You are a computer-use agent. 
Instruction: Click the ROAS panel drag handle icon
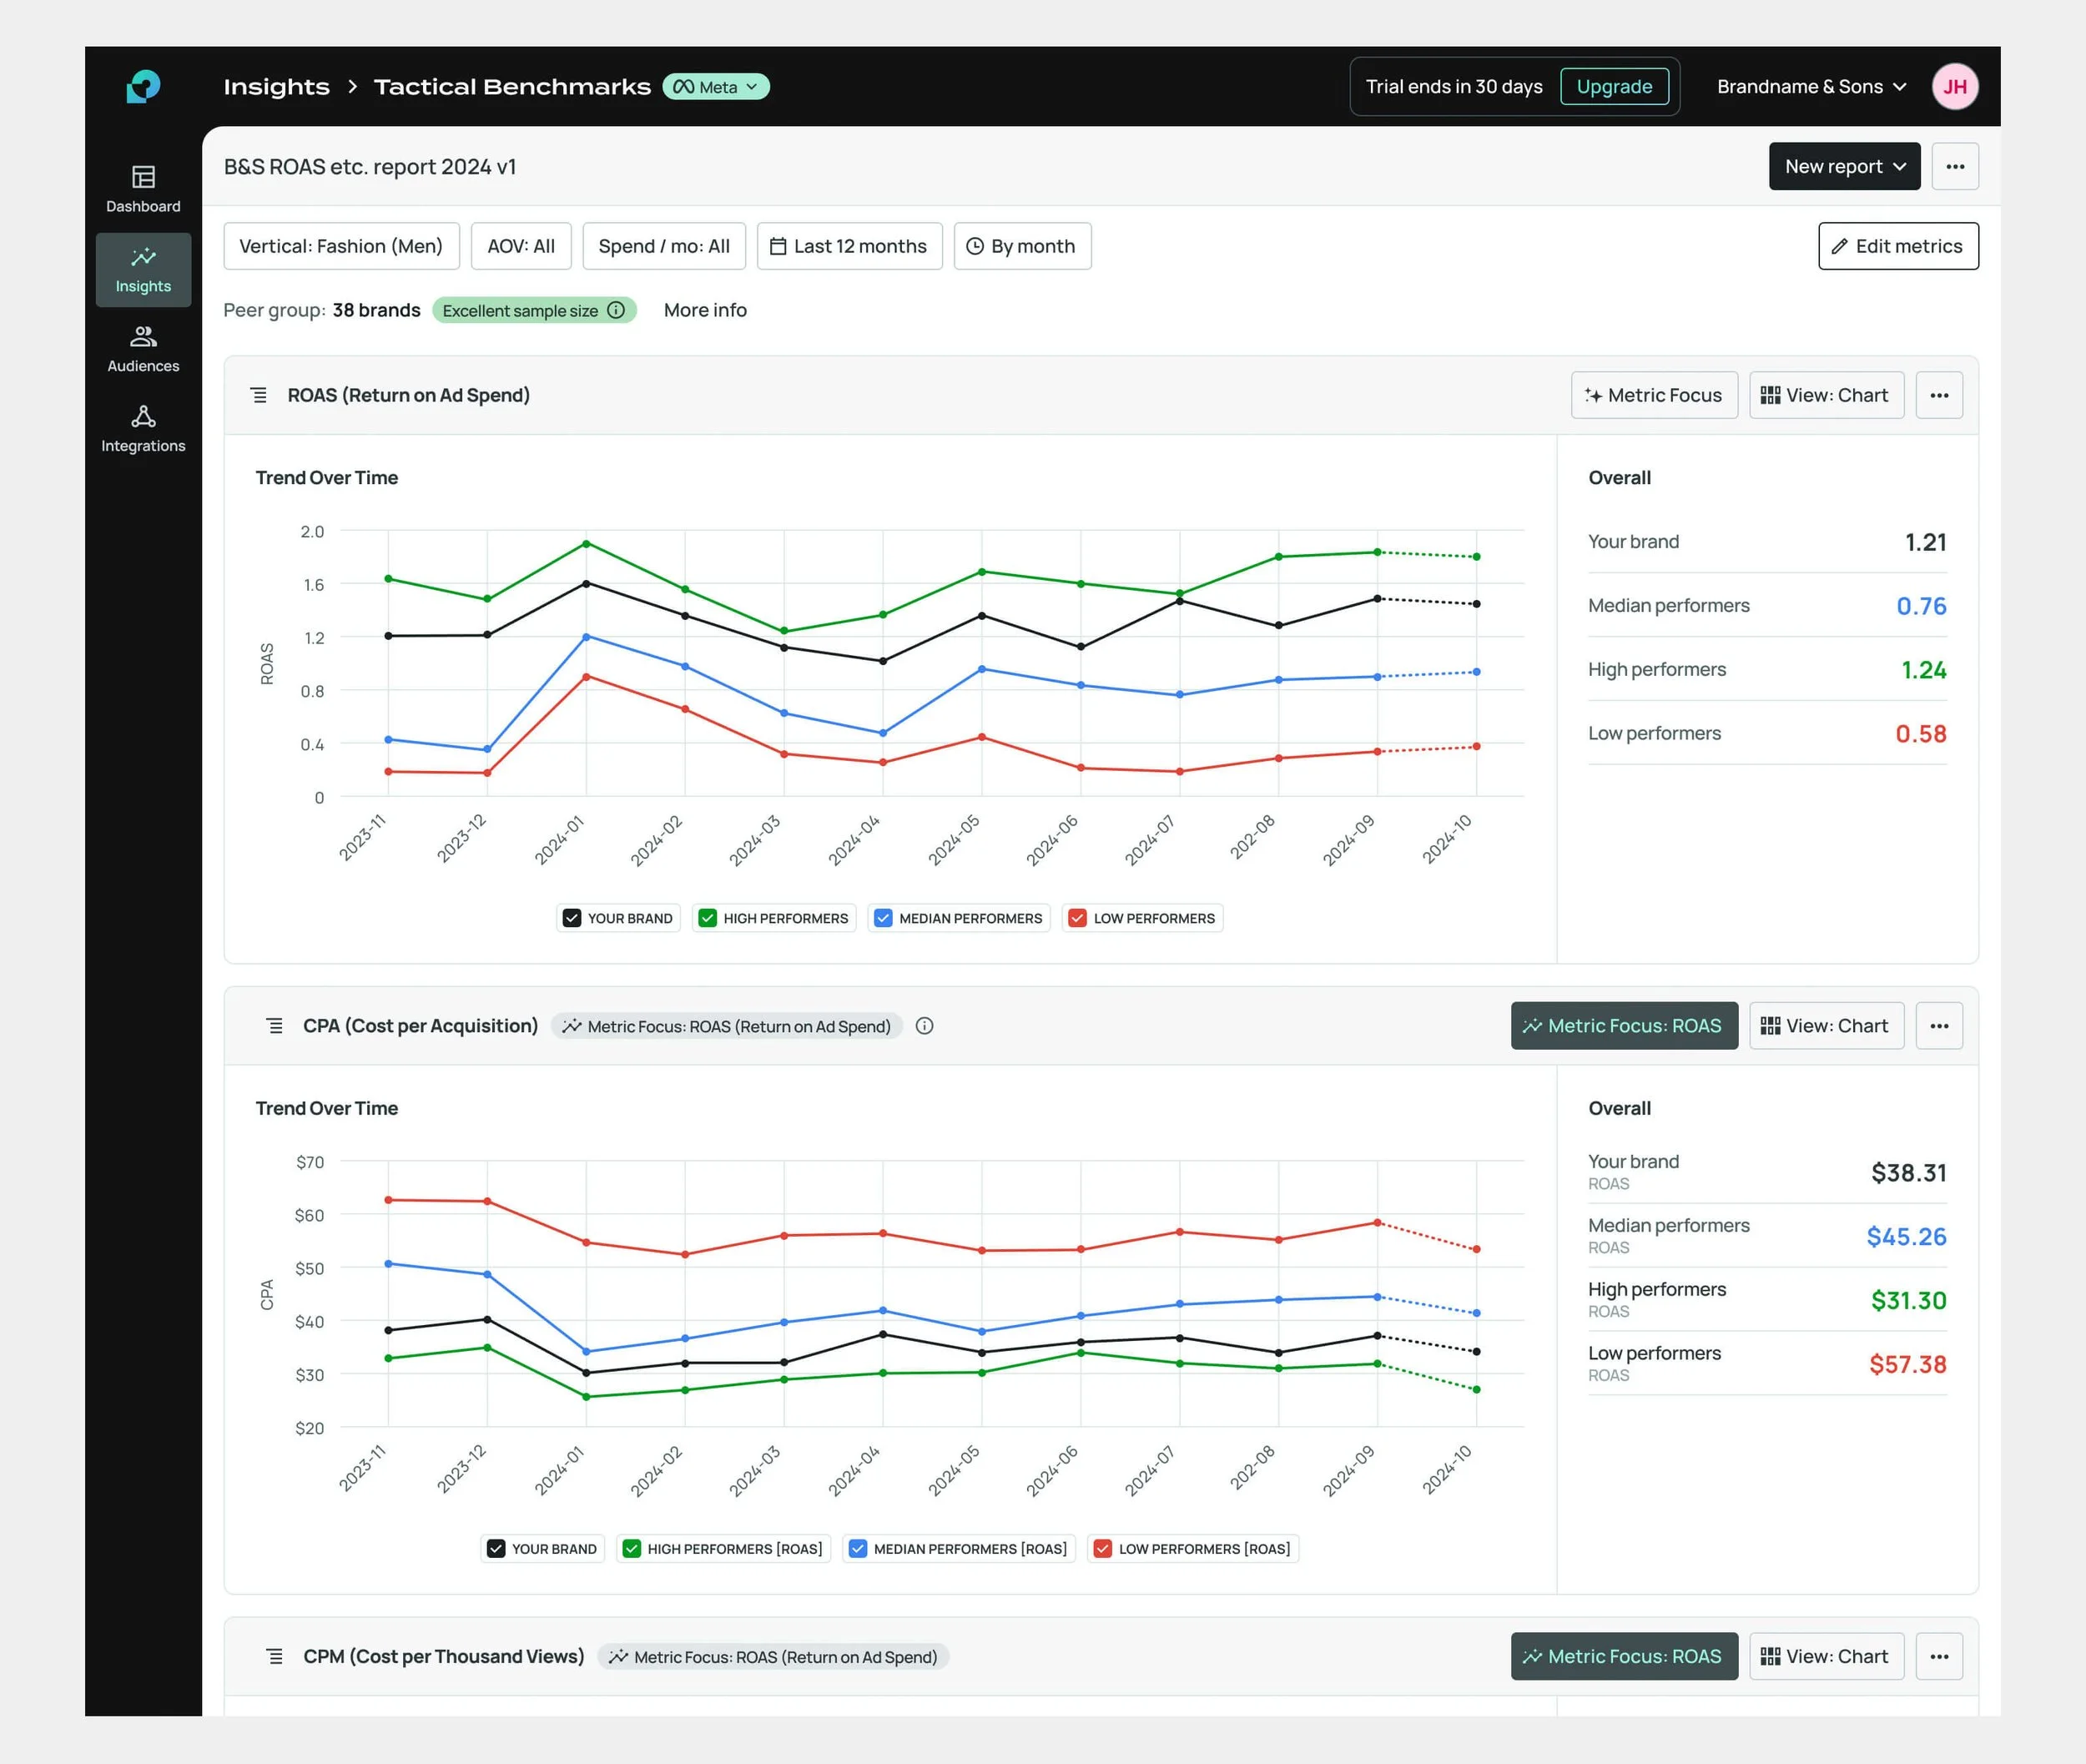pyautogui.click(x=259, y=395)
